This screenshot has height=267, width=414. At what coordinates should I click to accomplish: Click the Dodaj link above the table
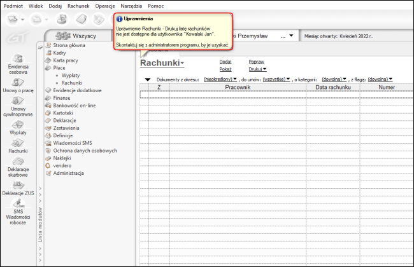[225, 62]
